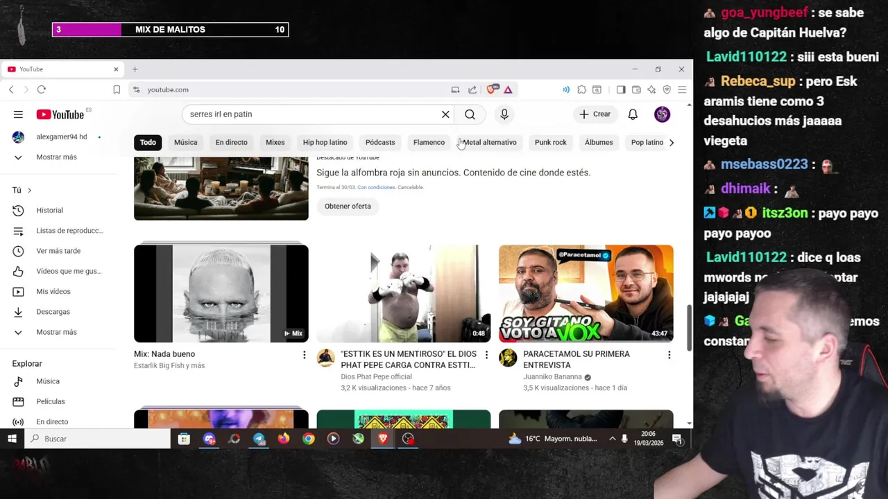Click the Windows taskbar Buscar box

tap(97, 439)
